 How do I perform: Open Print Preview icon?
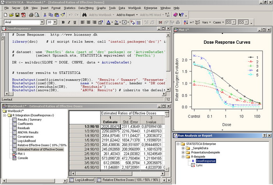pyautogui.click(x=37, y=15)
